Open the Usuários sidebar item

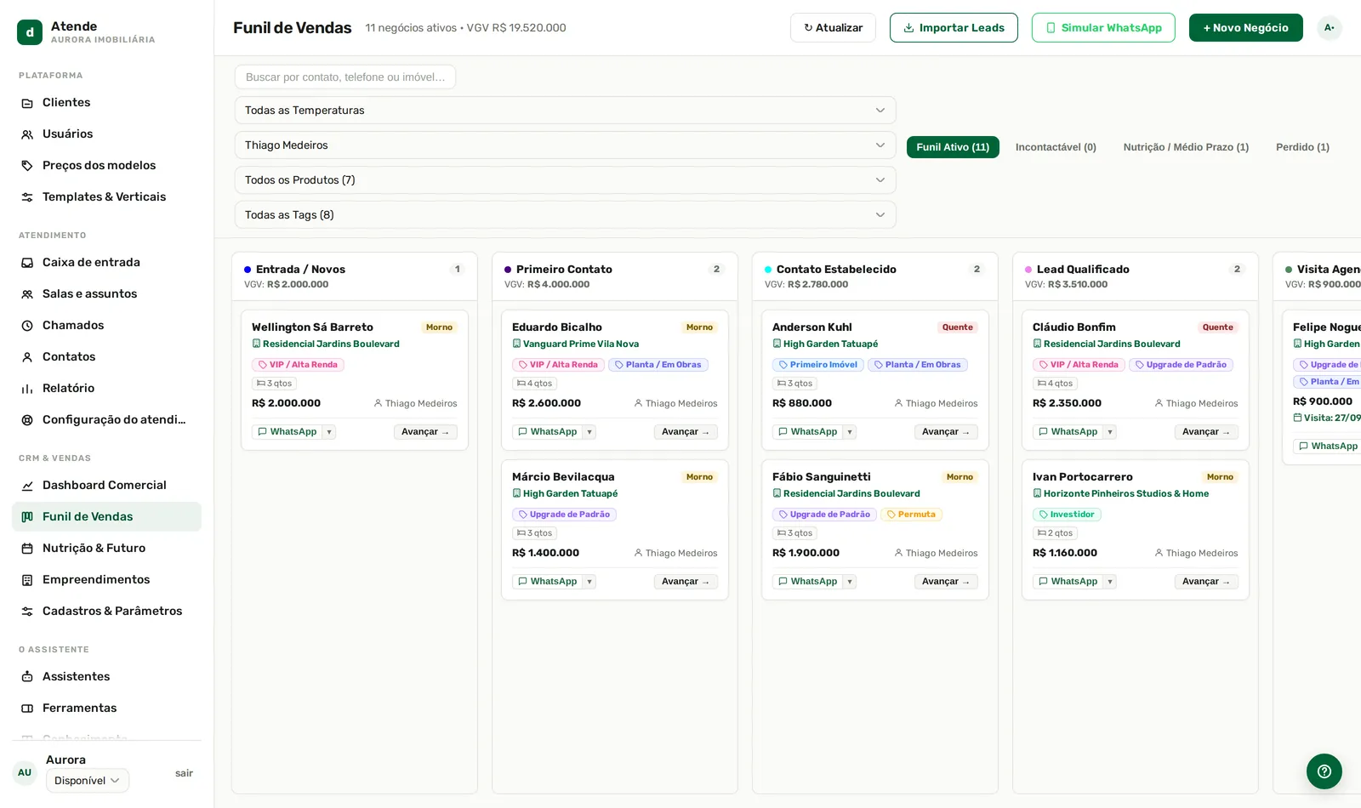point(106,134)
